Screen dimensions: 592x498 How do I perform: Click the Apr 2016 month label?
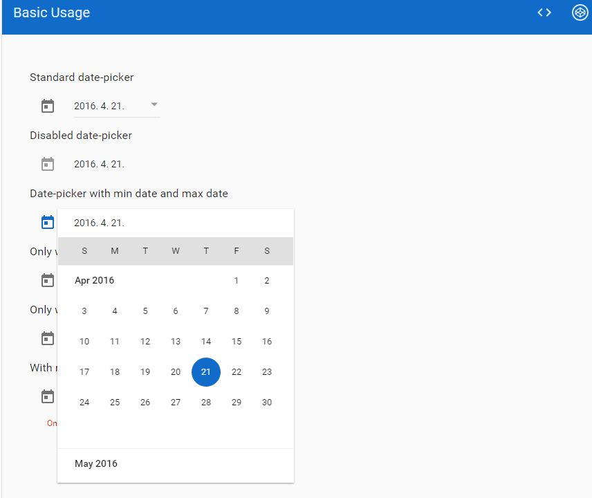click(x=95, y=281)
